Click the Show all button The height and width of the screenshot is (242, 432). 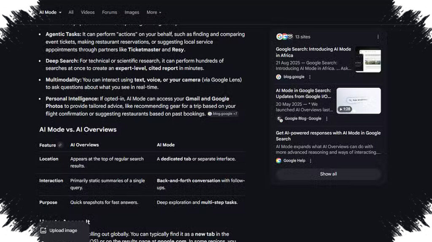tap(328, 174)
